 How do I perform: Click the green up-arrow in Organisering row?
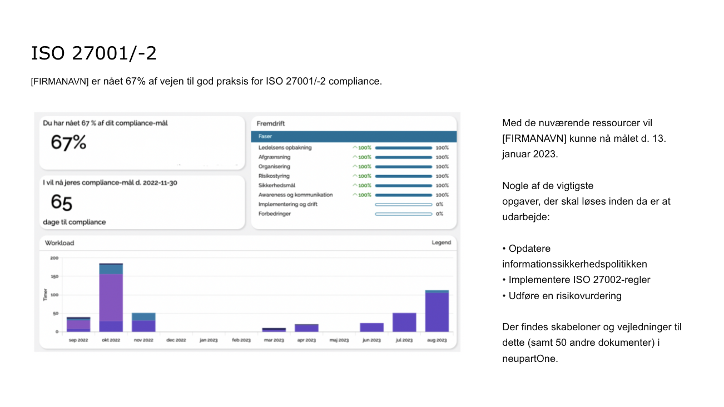click(355, 167)
